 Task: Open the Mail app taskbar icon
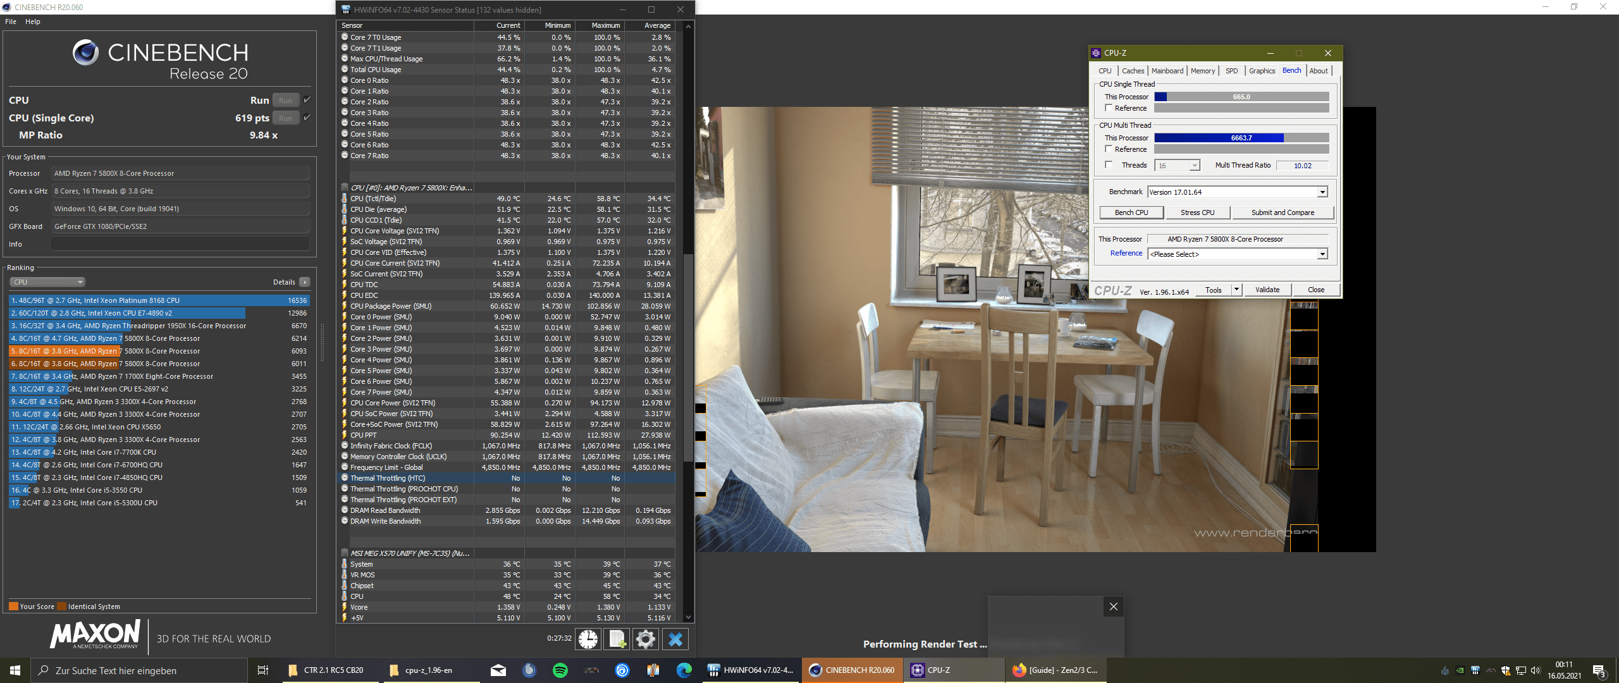tap(498, 670)
